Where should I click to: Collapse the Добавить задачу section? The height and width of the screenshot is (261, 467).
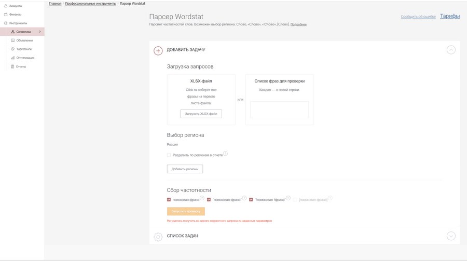click(451, 50)
